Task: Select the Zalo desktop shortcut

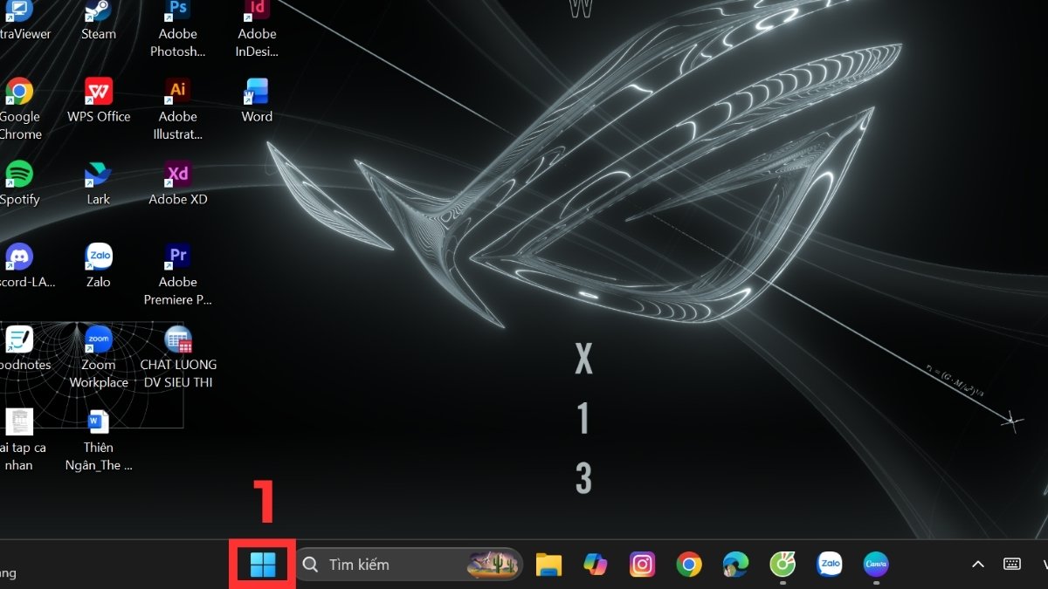Action: (x=99, y=266)
